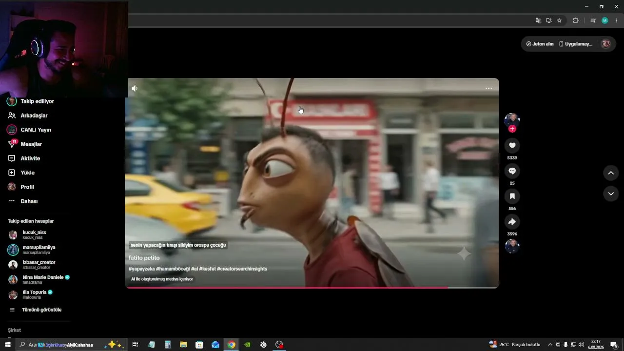Image resolution: width=624 pixels, height=351 pixels.
Task: Show hidden system tray icons
Action: tap(550, 345)
